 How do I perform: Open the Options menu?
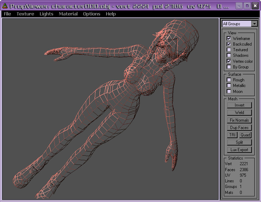pyautogui.click(x=92, y=14)
